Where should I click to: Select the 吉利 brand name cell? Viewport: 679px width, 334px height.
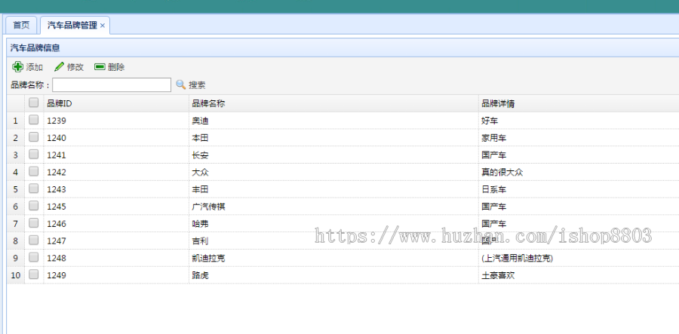pyautogui.click(x=333, y=241)
